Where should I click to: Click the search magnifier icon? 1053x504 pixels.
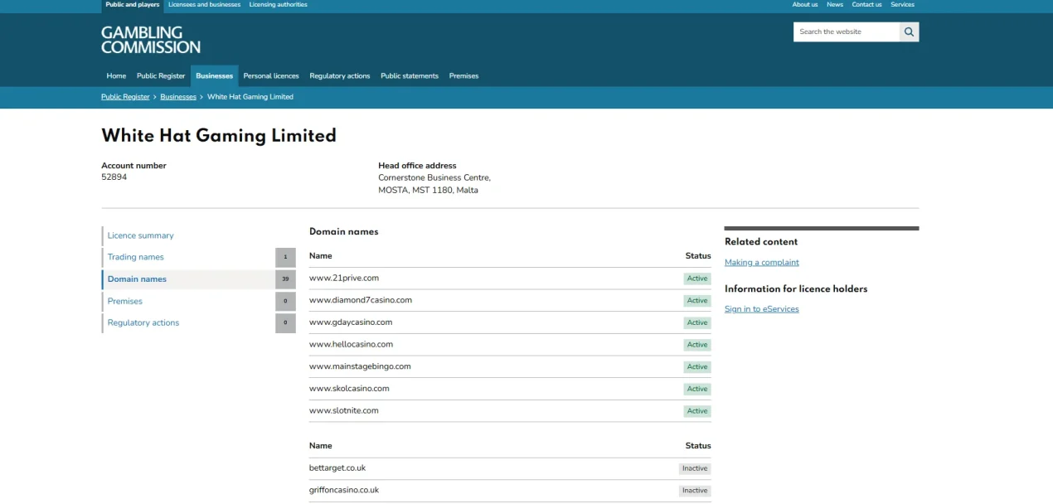(x=910, y=31)
